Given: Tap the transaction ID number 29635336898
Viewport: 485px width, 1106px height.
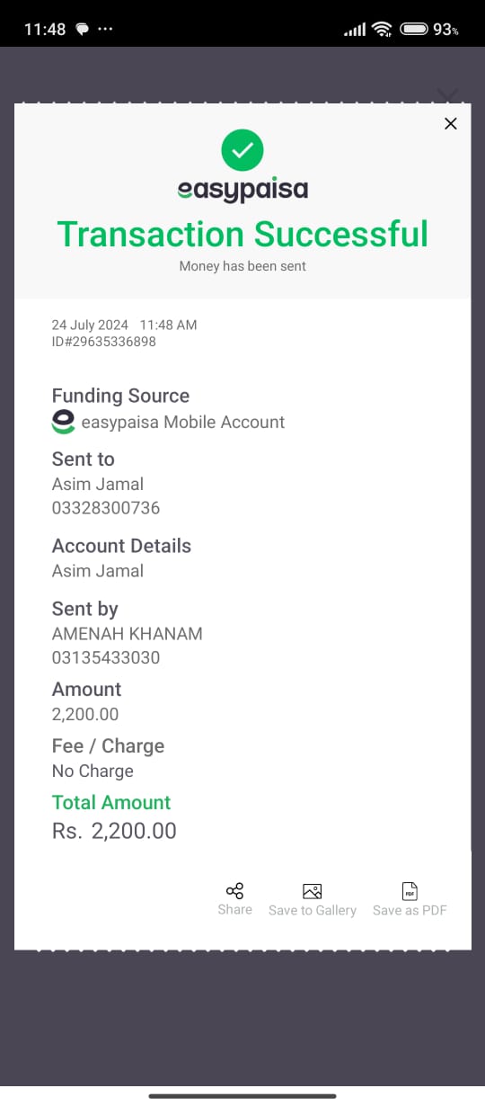Looking at the screenshot, I should coord(111,342).
